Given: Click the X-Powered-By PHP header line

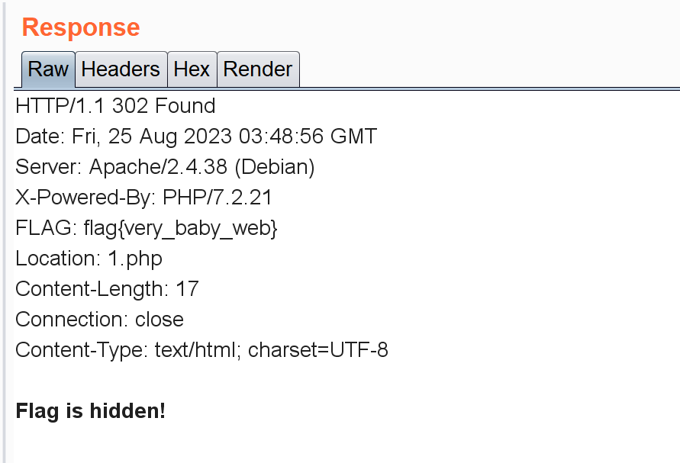Looking at the screenshot, I should coord(143,198).
